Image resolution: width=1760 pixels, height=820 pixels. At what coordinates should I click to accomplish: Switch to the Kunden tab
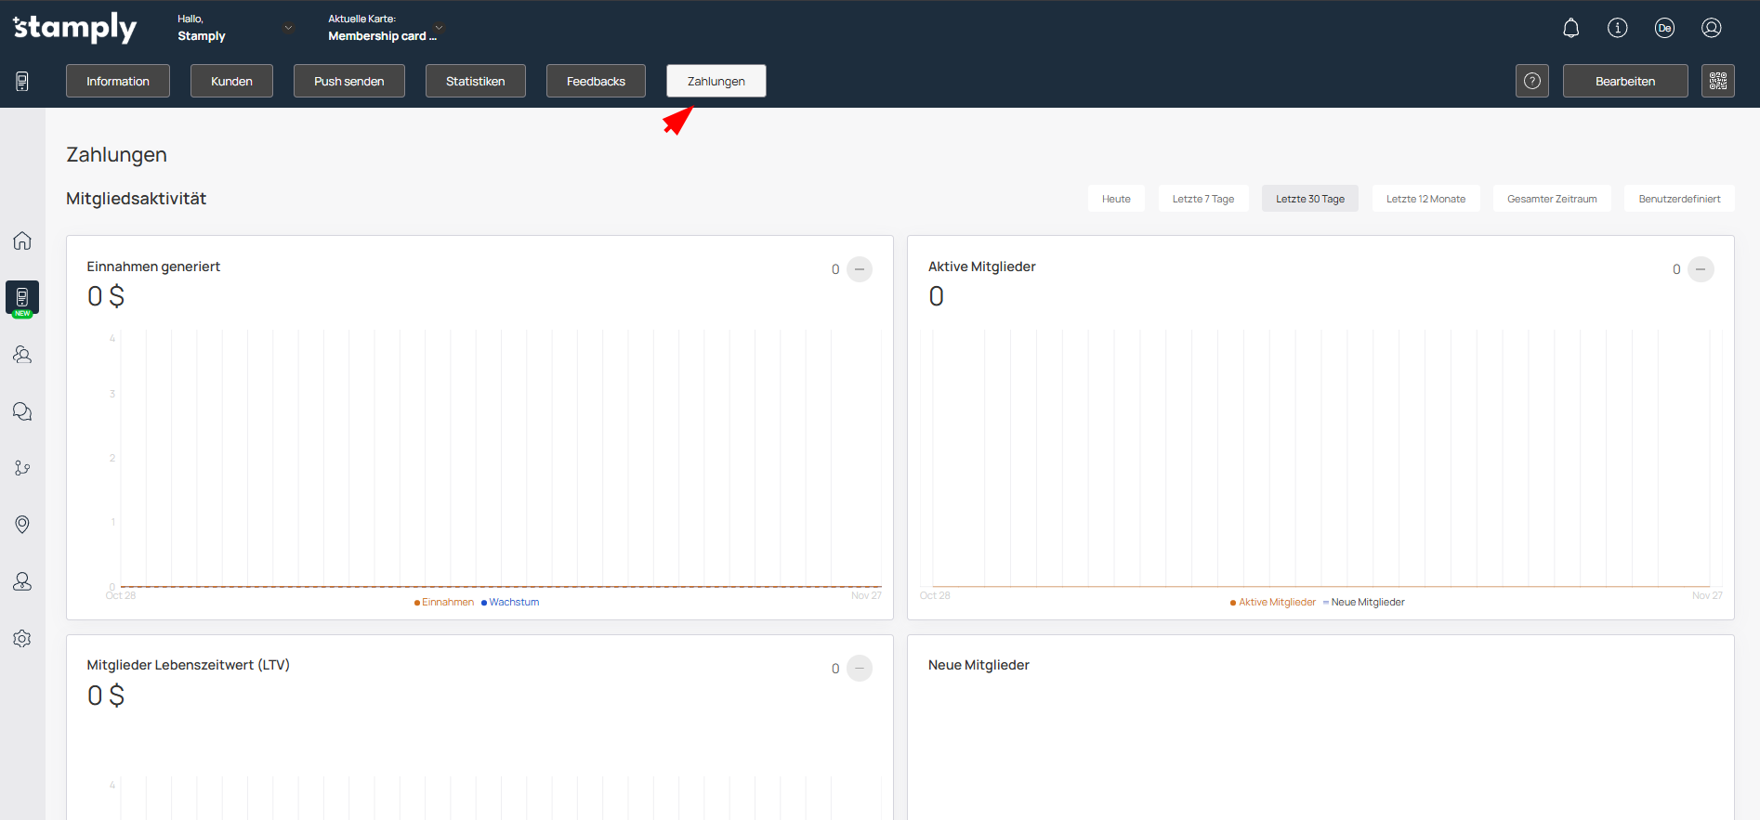point(231,81)
